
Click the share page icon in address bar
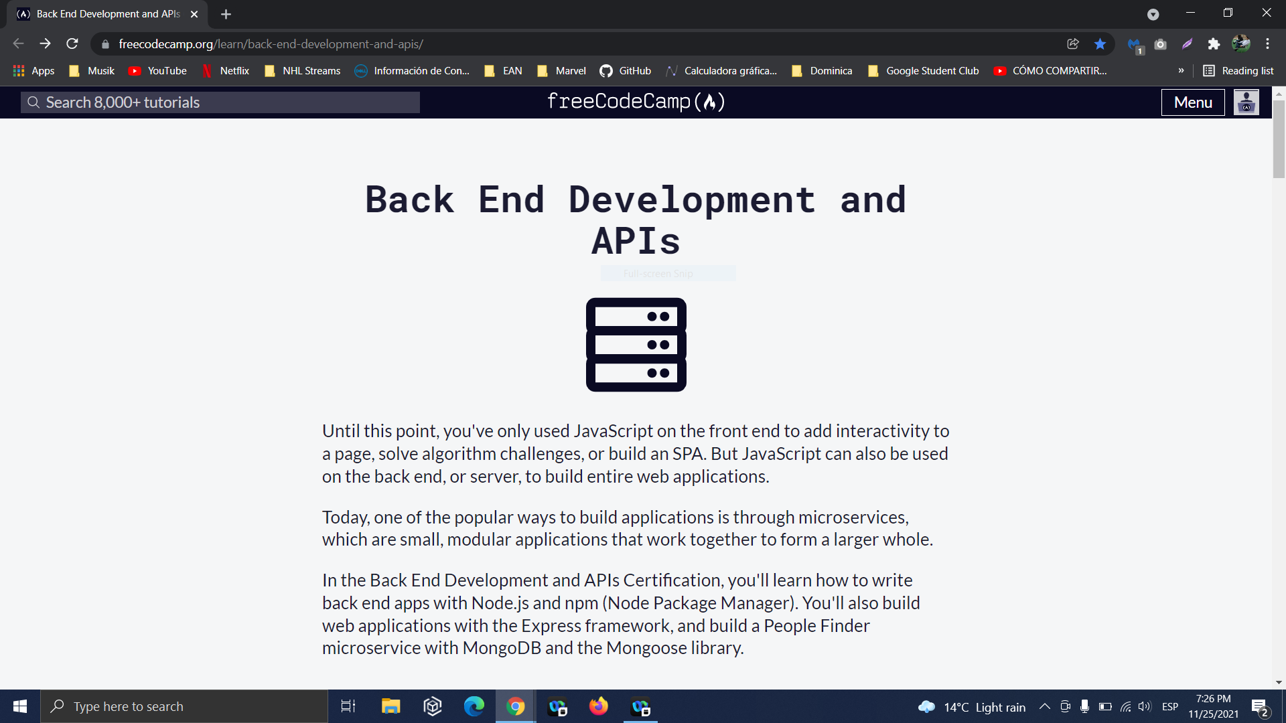(x=1073, y=44)
